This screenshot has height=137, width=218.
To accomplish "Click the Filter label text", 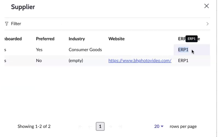I will (16, 24).
